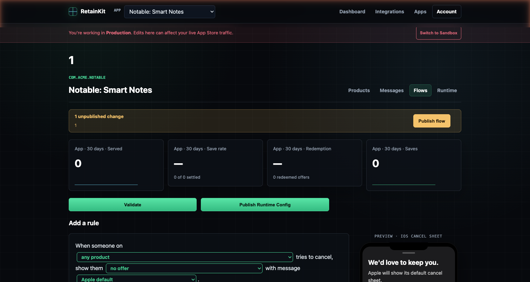Open the 'Apple default' message dropdown

coord(136,279)
